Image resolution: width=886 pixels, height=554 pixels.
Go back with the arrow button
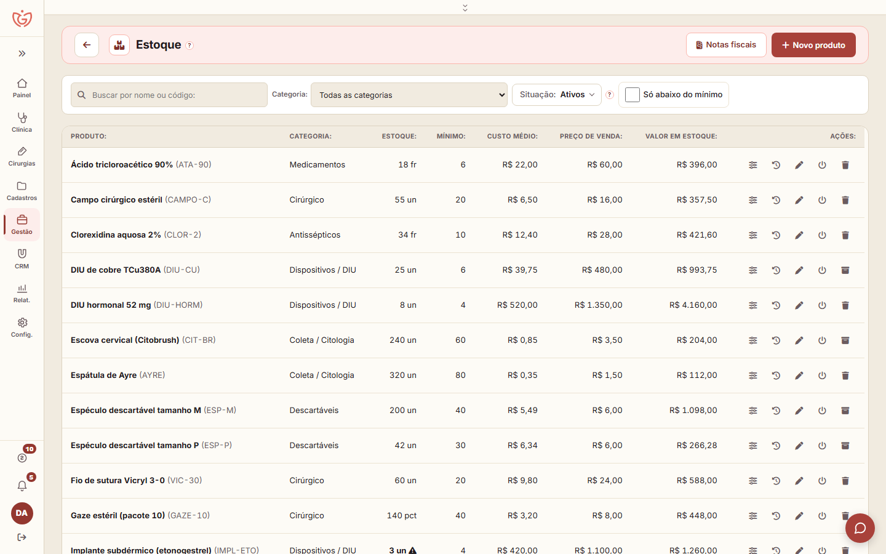[x=87, y=45]
